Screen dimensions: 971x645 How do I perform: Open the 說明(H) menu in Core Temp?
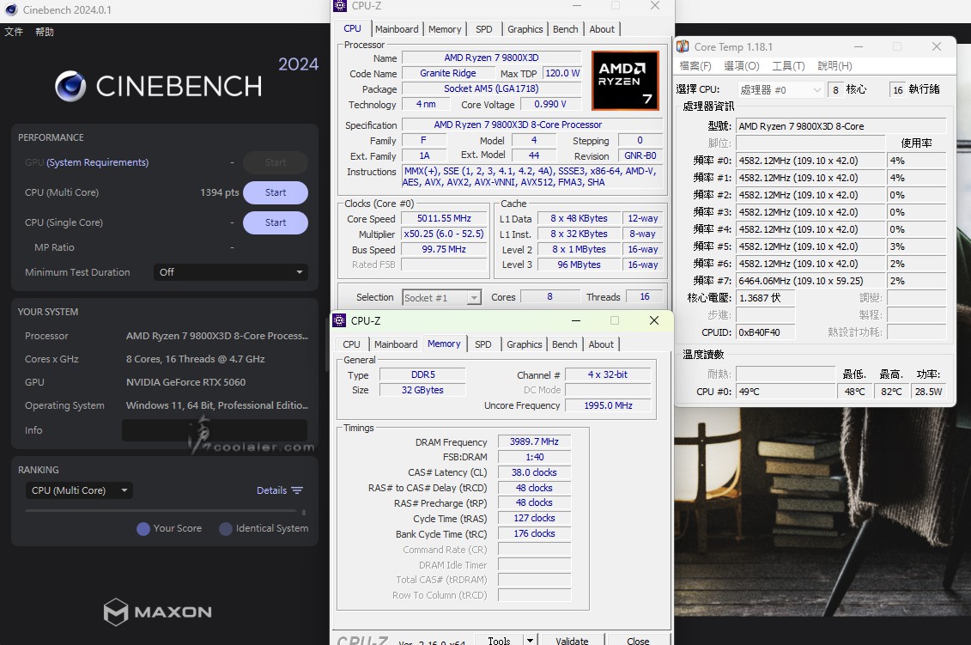coord(834,65)
